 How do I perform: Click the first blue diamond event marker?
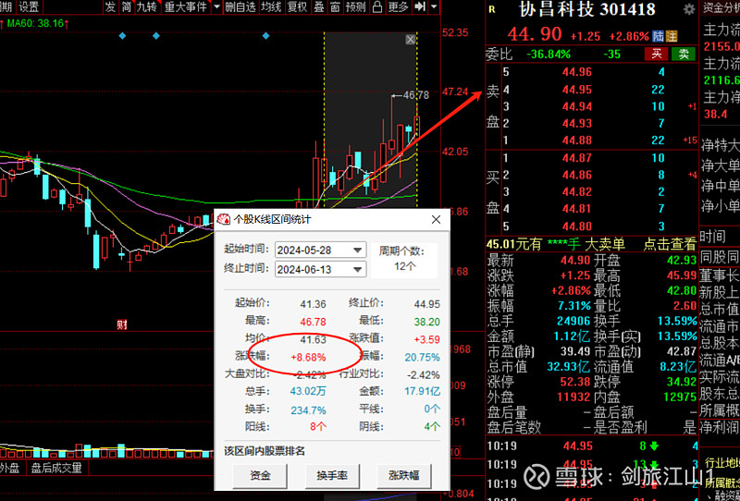coord(122,36)
